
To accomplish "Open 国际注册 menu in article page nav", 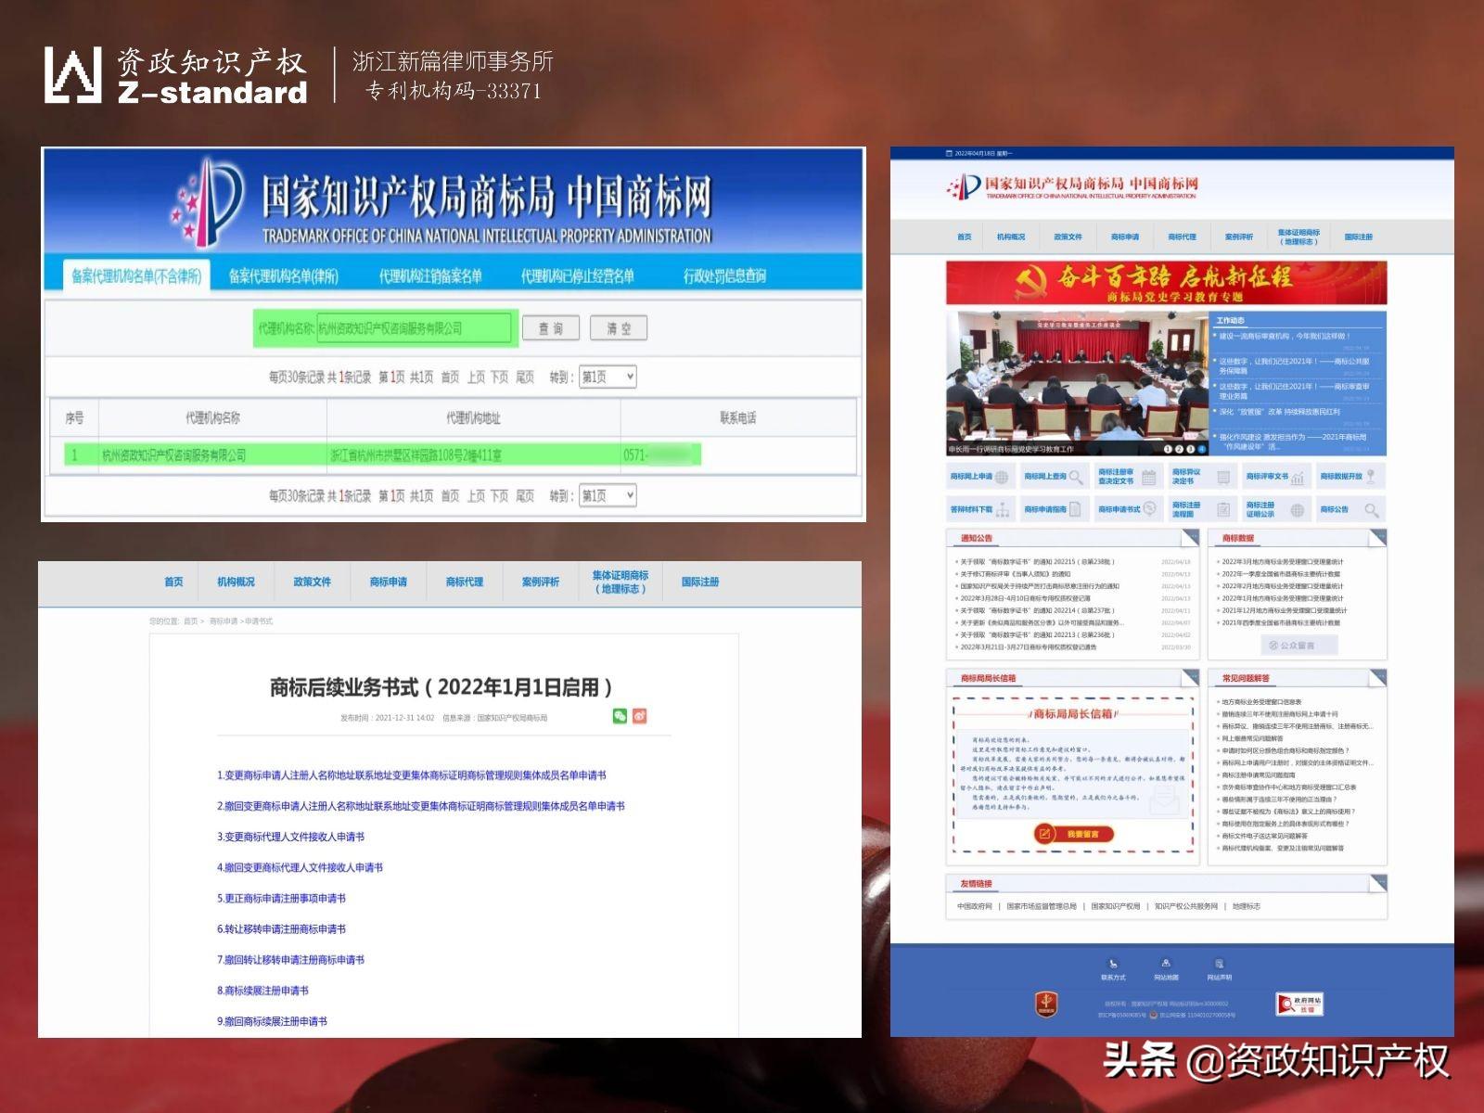I will coord(700,582).
